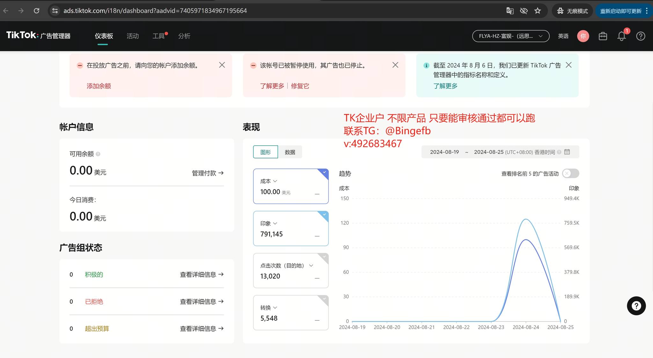Open the user avatar menu
The width and height of the screenshot is (653, 358).
(583, 36)
